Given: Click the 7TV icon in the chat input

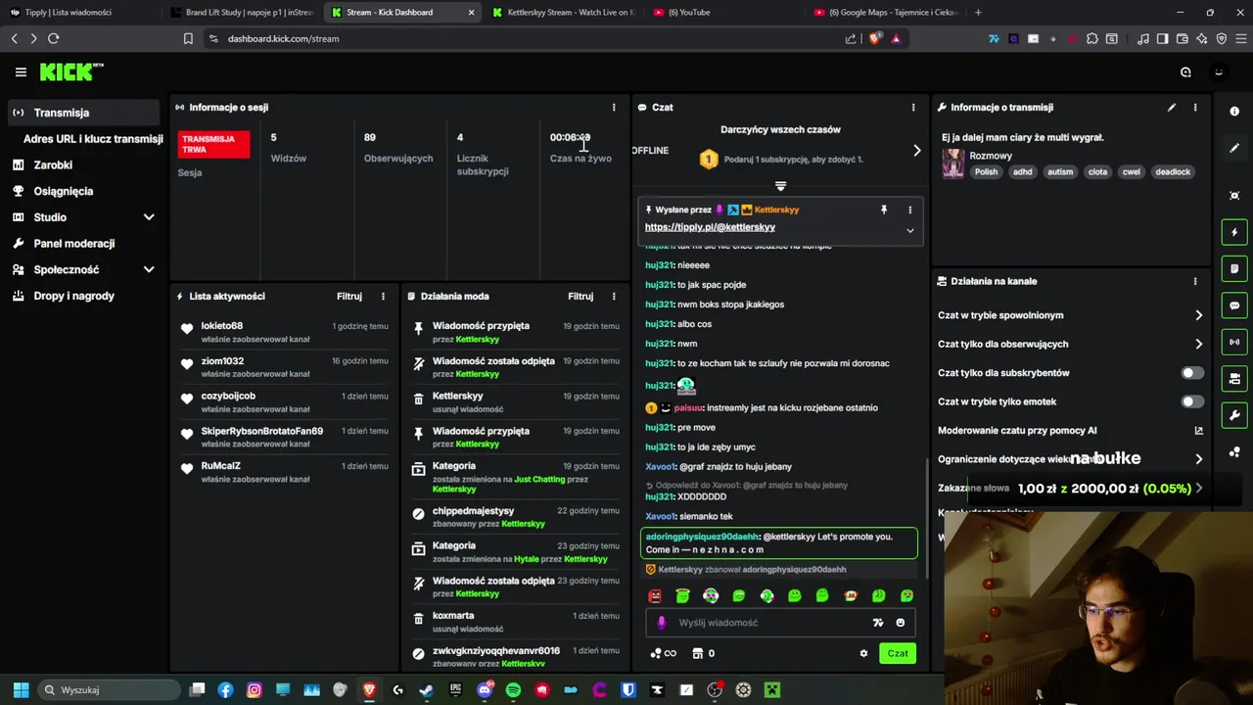Looking at the screenshot, I should pos(878,623).
